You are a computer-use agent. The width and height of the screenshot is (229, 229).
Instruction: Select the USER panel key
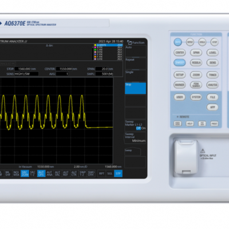pyautogui.click(x=180, y=97)
